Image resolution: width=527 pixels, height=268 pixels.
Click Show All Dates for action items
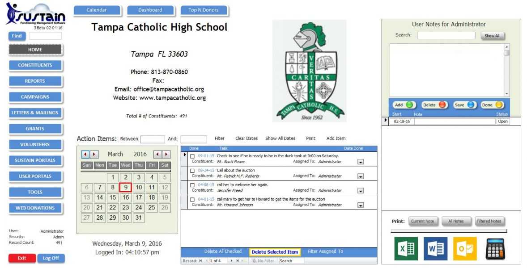(x=280, y=138)
